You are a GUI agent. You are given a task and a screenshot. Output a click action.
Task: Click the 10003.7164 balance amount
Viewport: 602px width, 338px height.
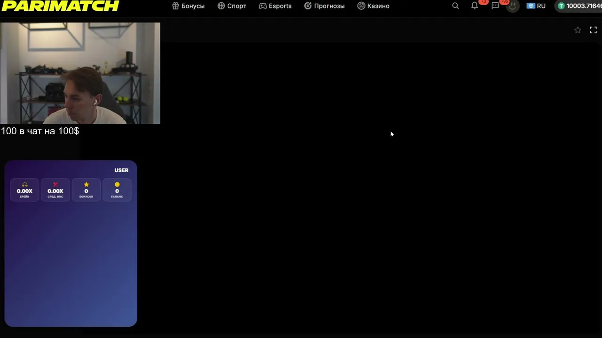click(x=584, y=6)
